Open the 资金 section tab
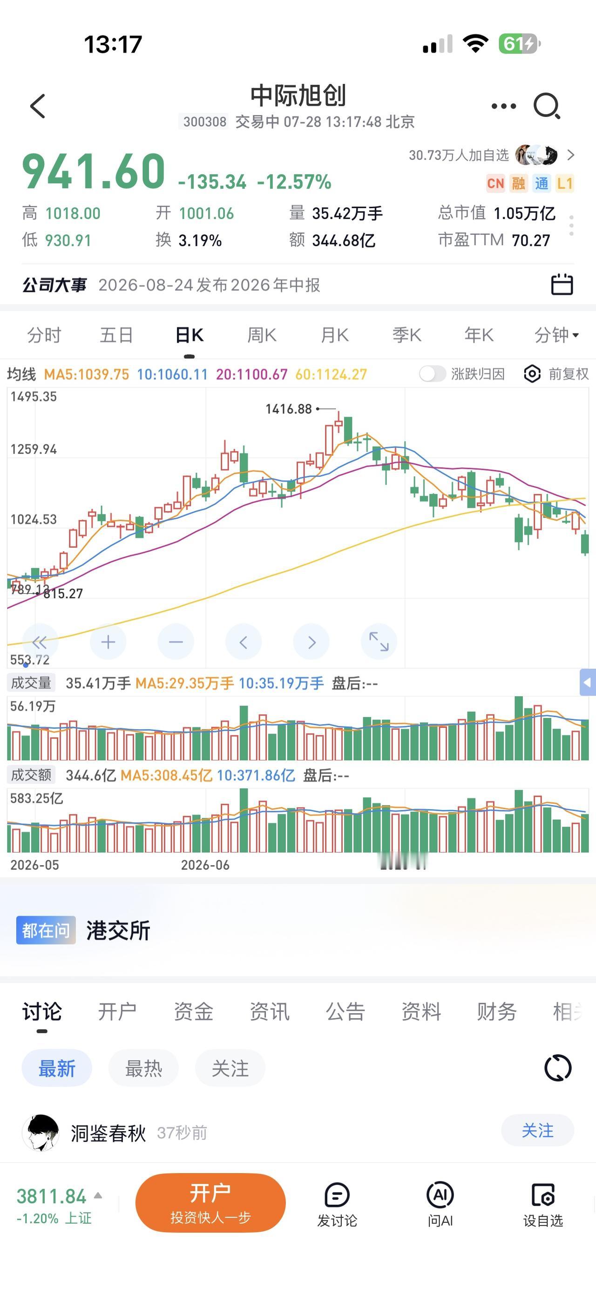 [x=194, y=1011]
